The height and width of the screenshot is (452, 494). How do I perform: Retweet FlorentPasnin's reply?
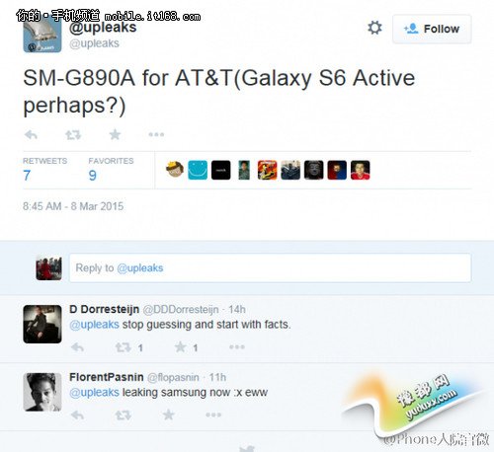[x=123, y=414]
